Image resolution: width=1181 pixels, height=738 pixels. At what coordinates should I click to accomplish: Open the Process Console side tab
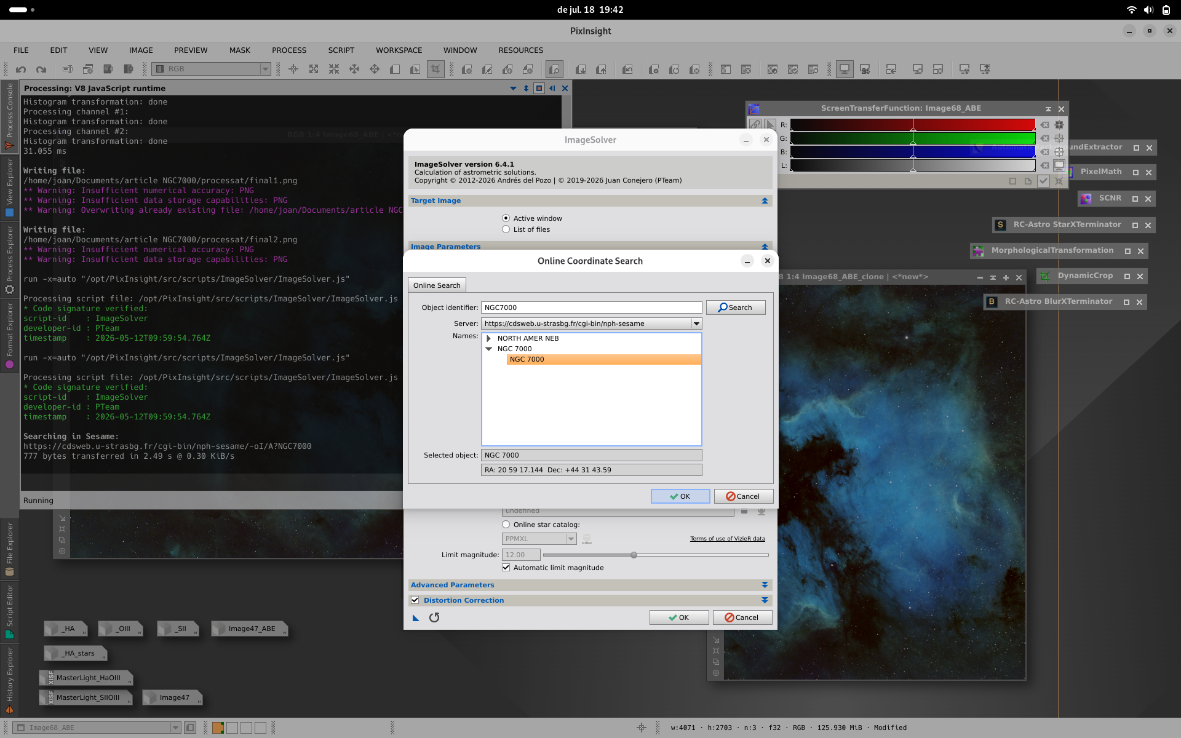coord(9,116)
